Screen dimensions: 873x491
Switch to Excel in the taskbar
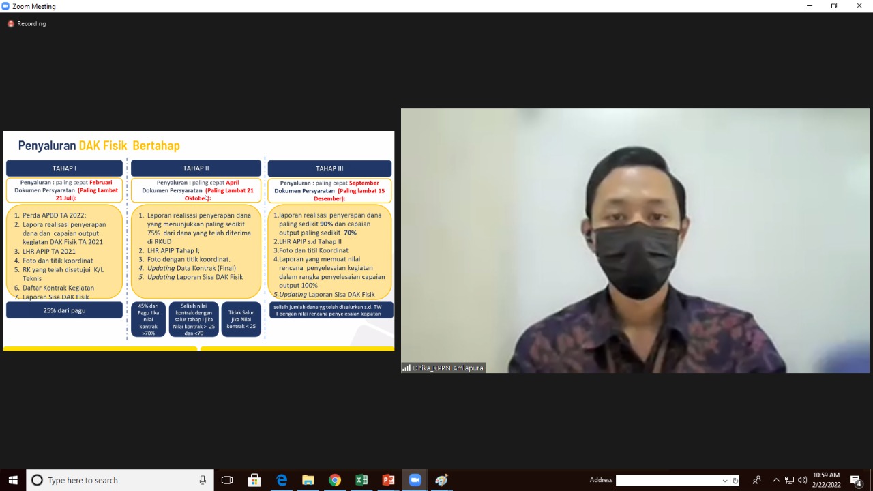tap(361, 480)
